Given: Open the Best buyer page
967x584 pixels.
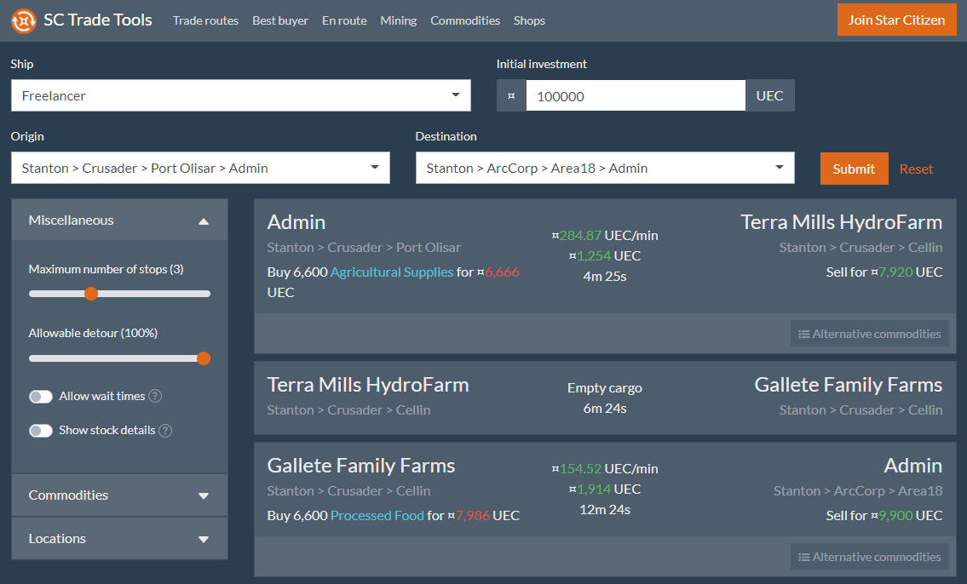Looking at the screenshot, I should coord(280,20).
